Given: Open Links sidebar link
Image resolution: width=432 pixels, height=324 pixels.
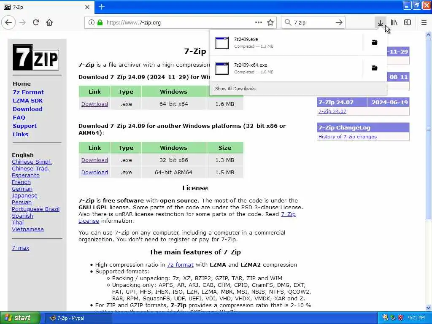Looking at the screenshot, I should click(x=20, y=135).
